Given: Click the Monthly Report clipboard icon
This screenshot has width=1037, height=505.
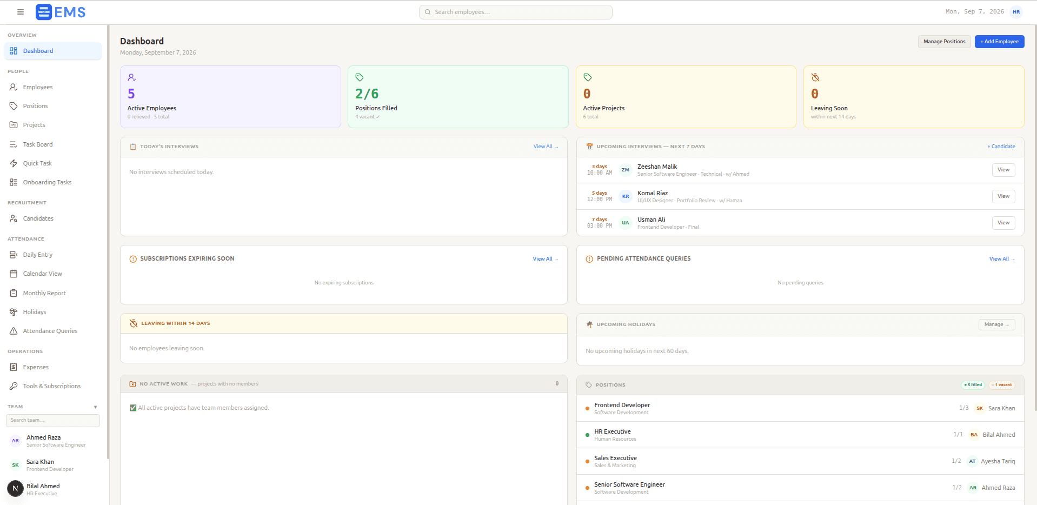Looking at the screenshot, I should coord(14,293).
